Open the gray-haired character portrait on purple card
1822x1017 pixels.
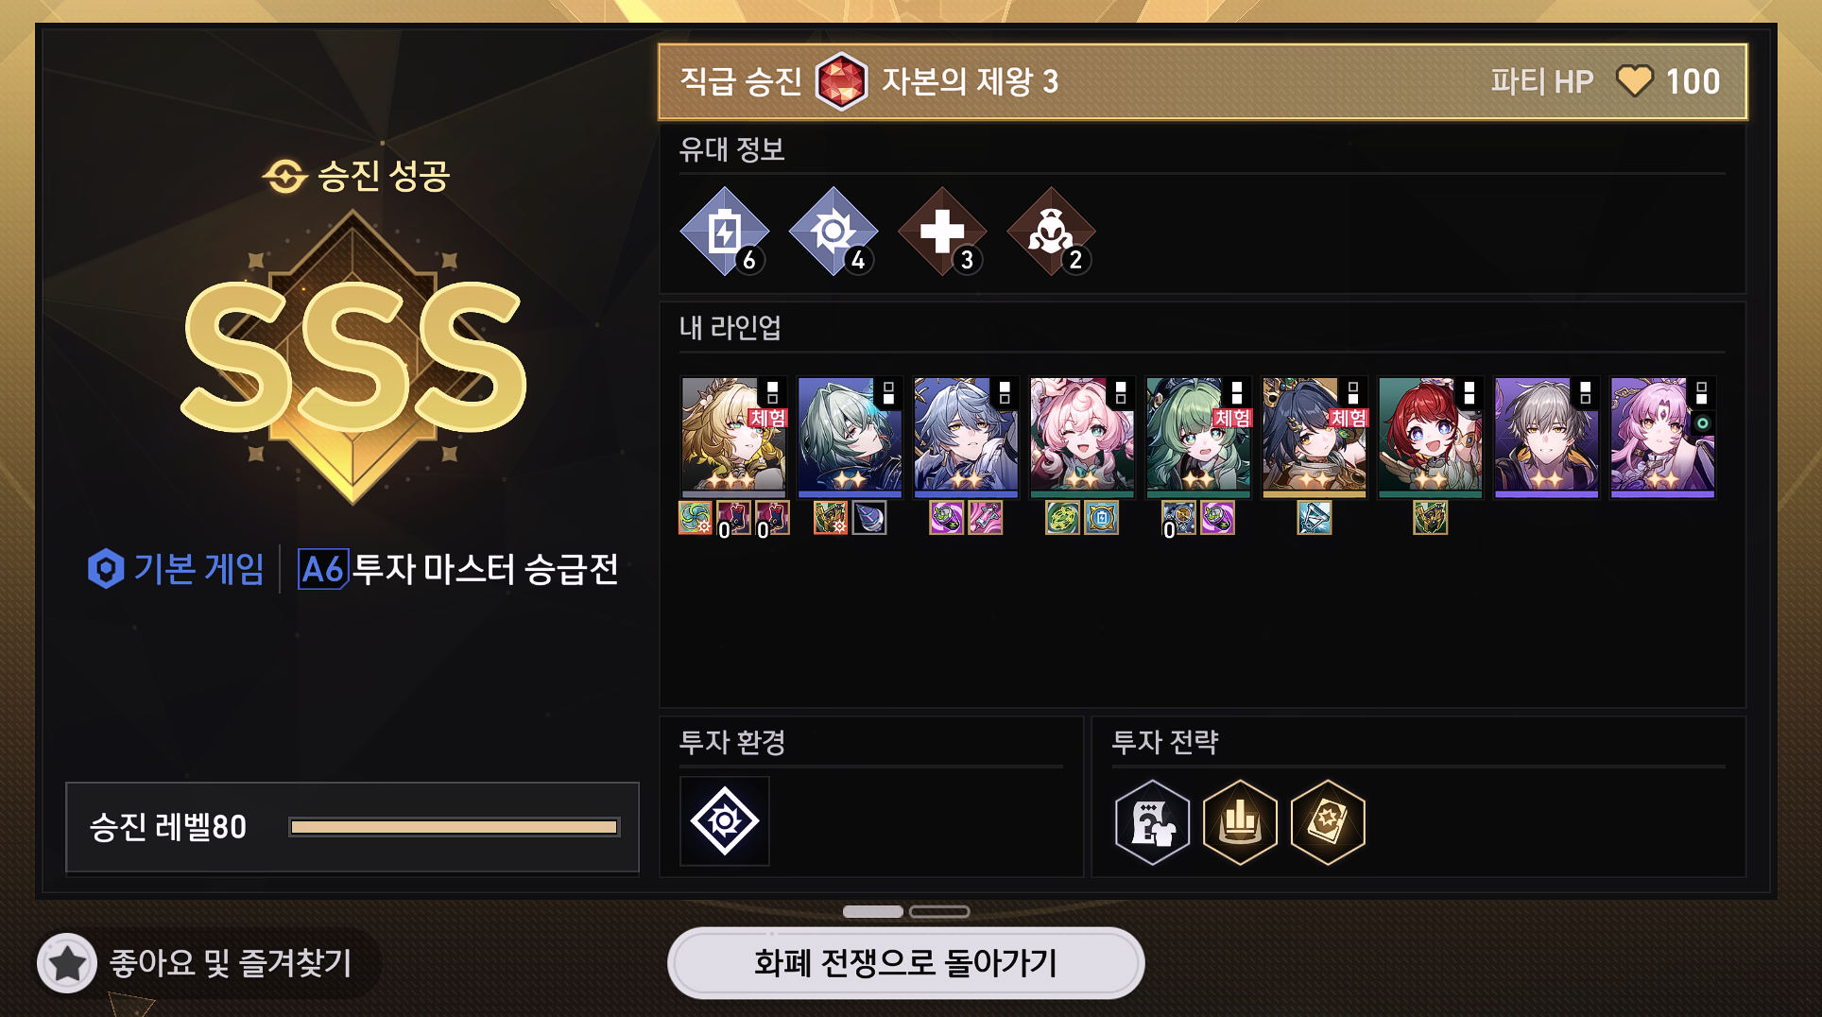pos(1547,438)
